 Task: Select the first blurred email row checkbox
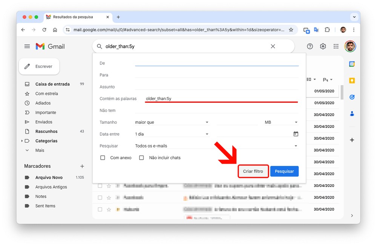[x=100, y=186]
